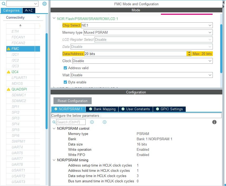Screen dimensions: 226x186
Task: Click the check icon on Bank Mapping tab
Action: pos(91,109)
